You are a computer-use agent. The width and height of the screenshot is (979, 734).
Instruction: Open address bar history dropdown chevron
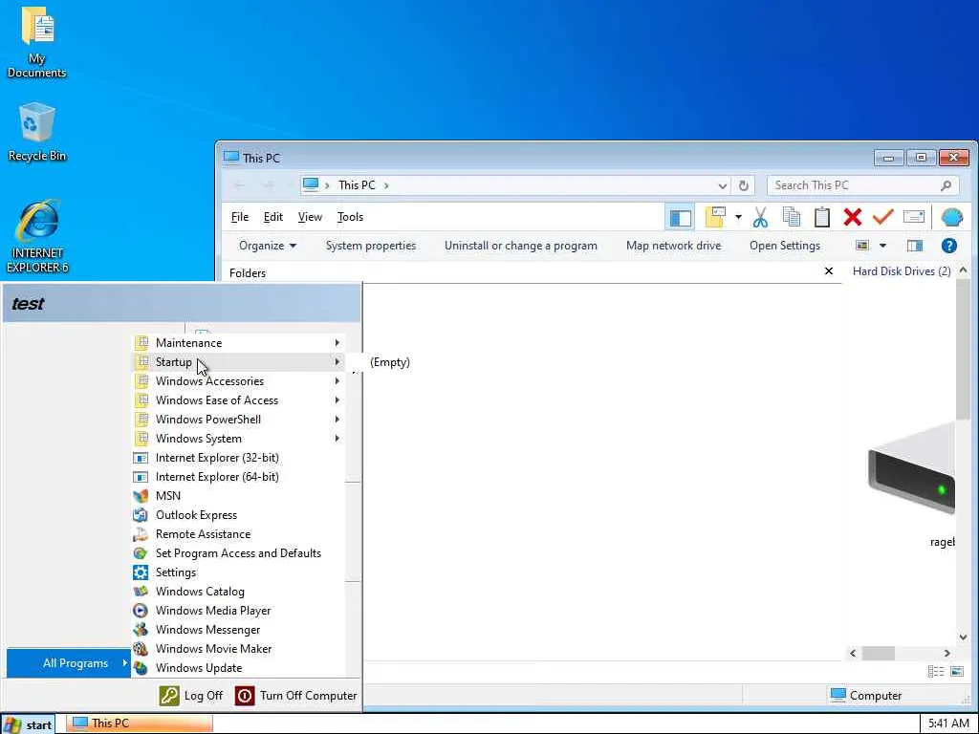[723, 186]
